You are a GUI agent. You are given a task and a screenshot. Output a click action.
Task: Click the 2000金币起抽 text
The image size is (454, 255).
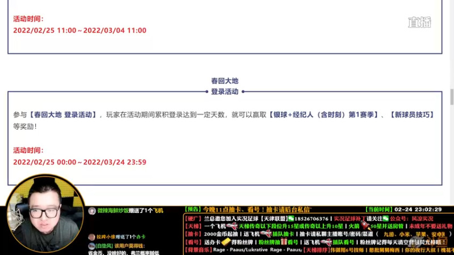[x=221, y=234]
